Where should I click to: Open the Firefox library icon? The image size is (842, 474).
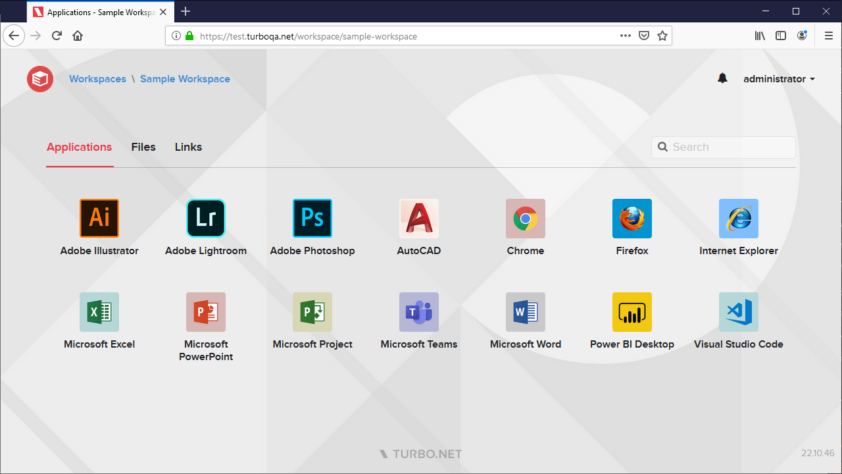[x=760, y=36]
